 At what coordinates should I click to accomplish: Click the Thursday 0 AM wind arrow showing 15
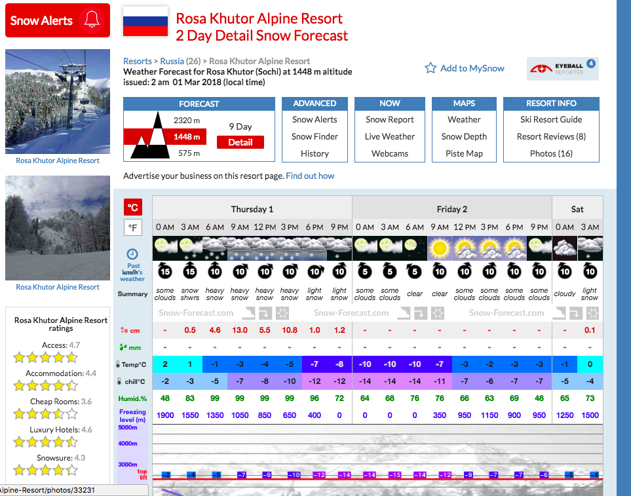coord(165,271)
